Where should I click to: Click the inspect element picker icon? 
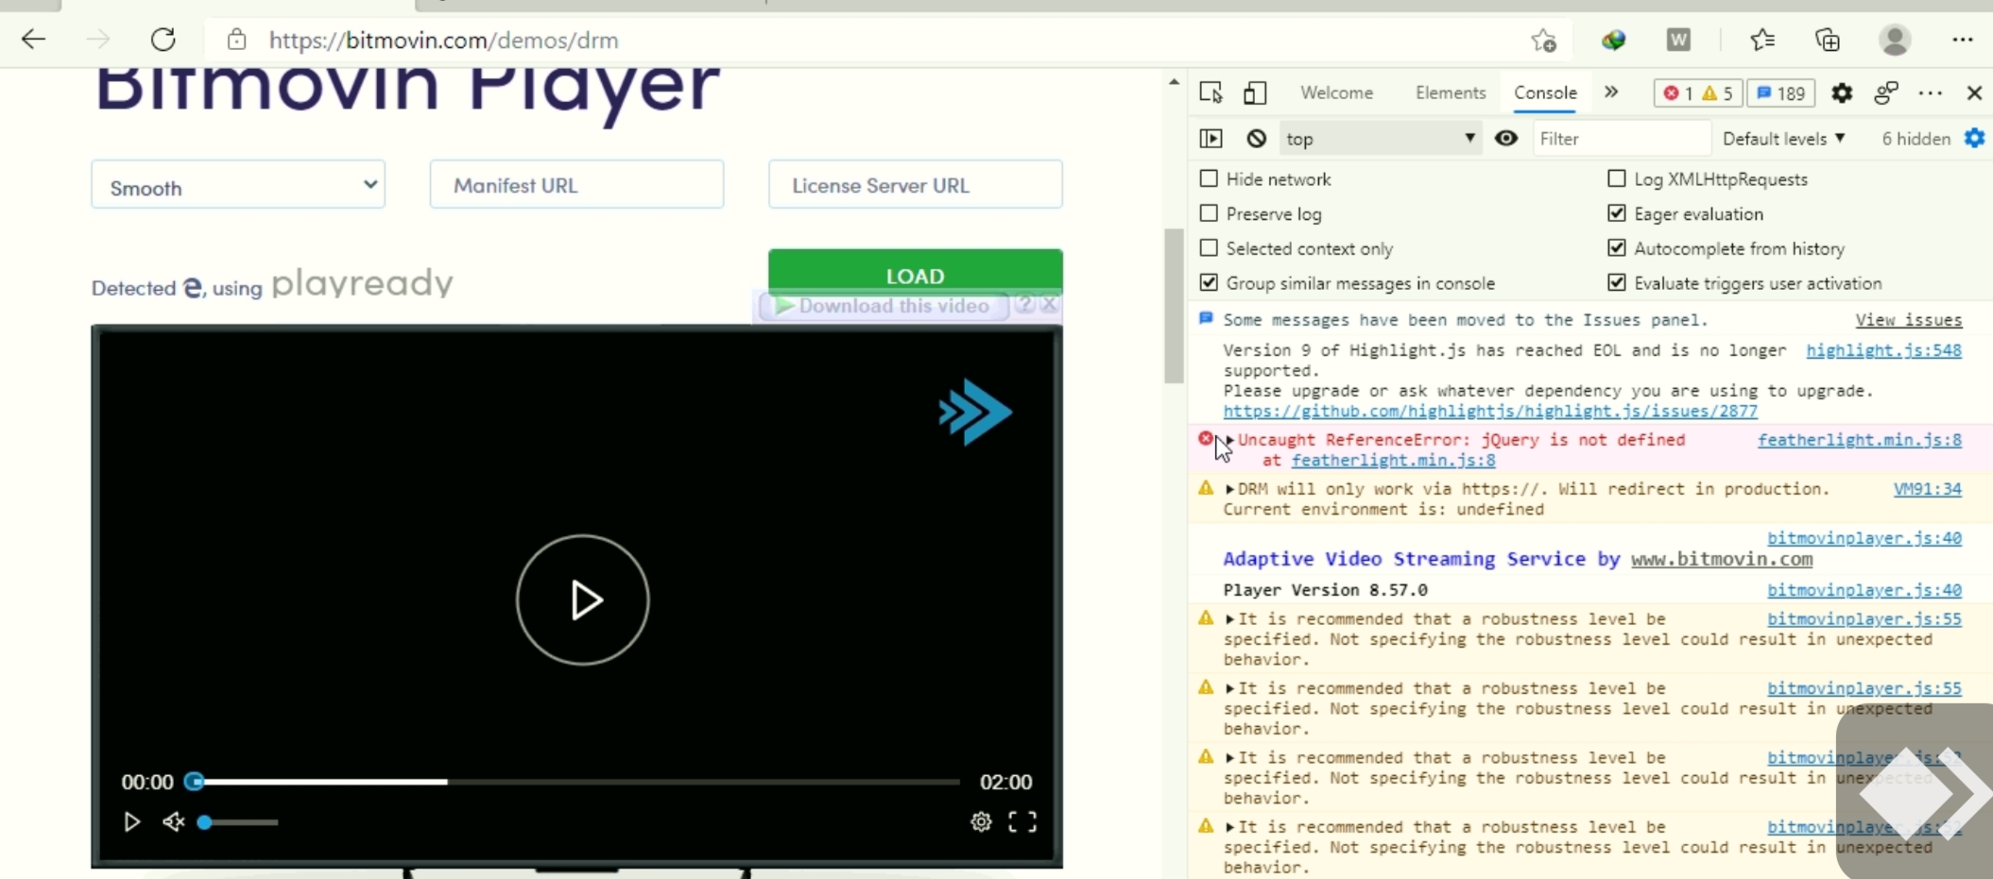1211,93
